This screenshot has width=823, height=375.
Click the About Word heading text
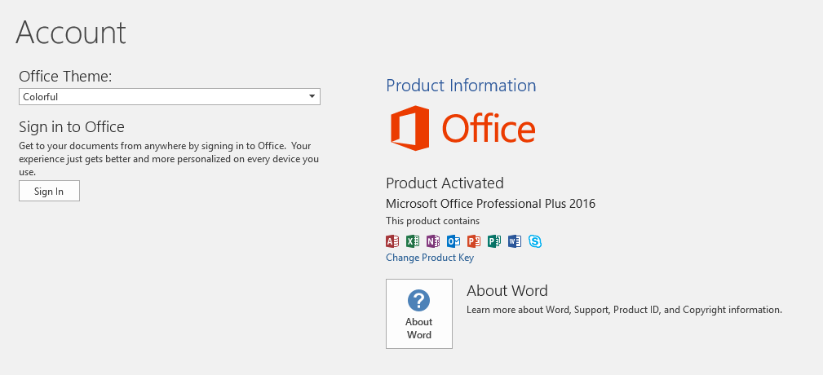507,290
